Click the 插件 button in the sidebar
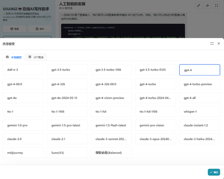 [40, 29]
